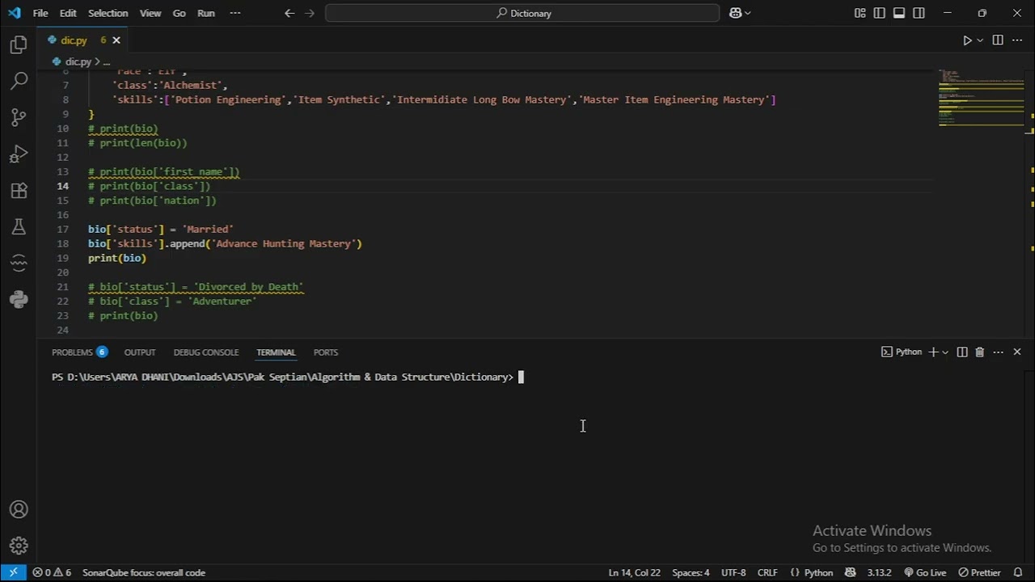Create a new terminal with plus icon
Image resolution: width=1035 pixels, height=582 pixels.
pyautogui.click(x=933, y=352)
